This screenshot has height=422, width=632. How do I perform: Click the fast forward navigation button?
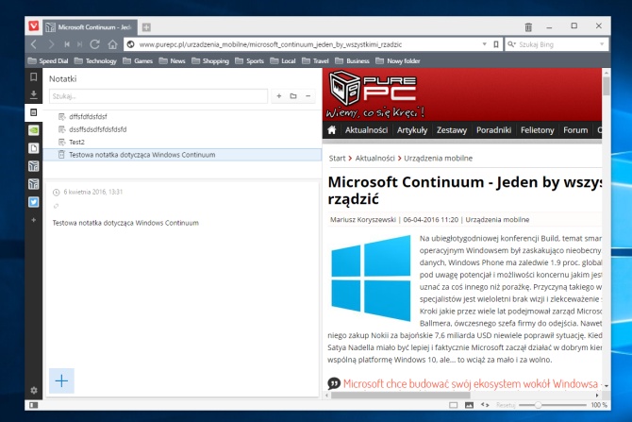point(80,44)
